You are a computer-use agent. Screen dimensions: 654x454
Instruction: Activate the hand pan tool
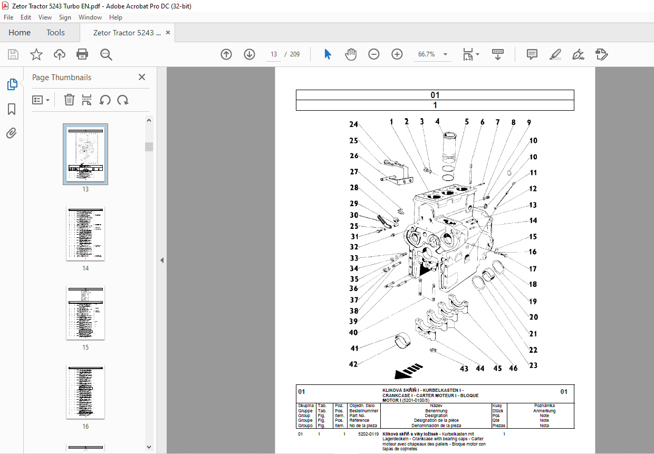(x=351, y=54)
